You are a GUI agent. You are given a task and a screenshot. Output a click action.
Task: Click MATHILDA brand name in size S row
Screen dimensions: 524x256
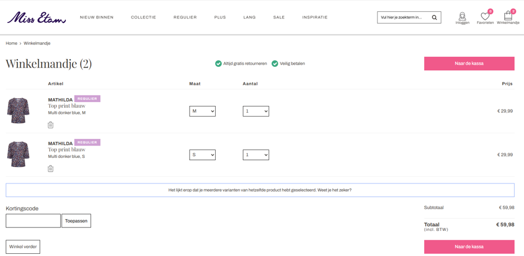pos(60,144)
